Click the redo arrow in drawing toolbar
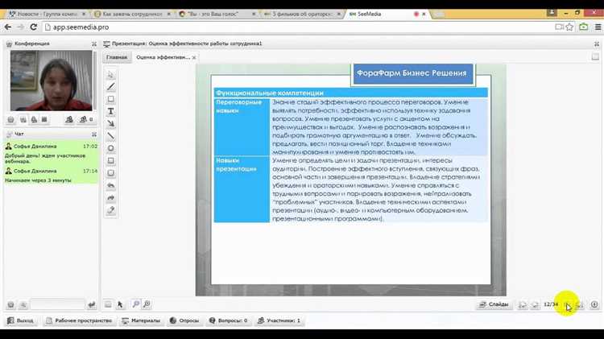 click(x=110, y=197)
